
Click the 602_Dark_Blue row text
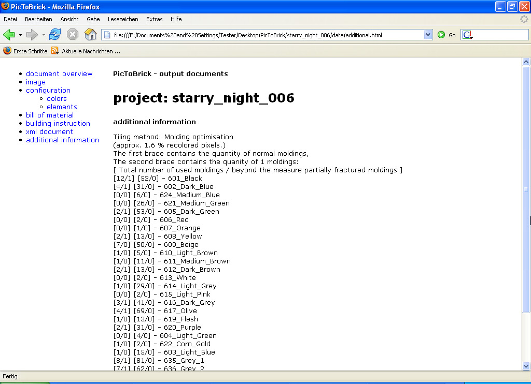(163, 187)
